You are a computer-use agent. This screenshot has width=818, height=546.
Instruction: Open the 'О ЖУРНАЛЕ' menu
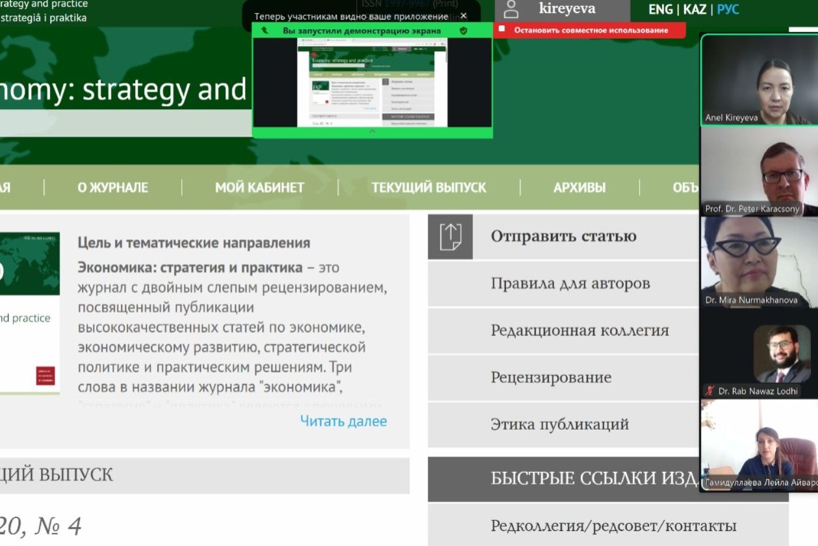[x=112, y=188]
